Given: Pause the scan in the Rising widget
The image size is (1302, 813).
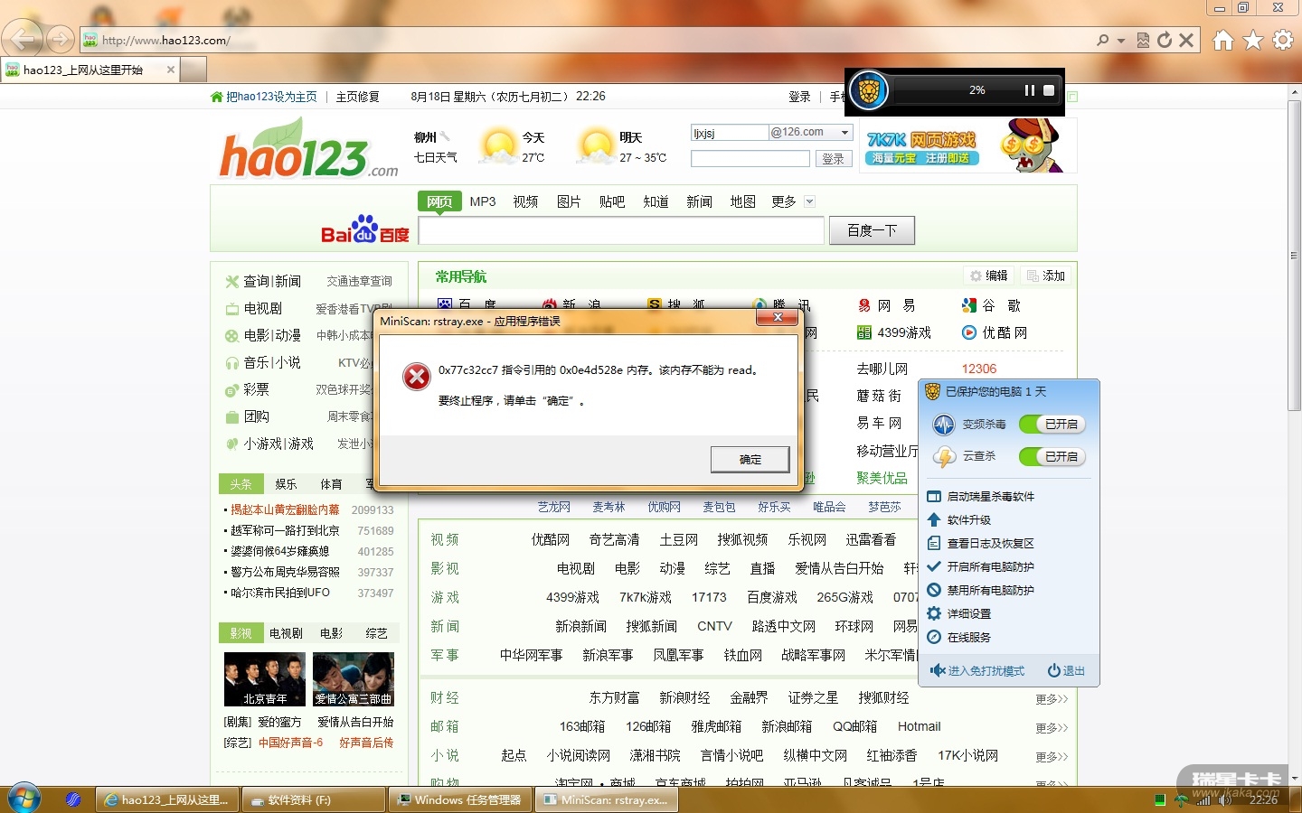Looking at the screenshot, I should click(x=1029, y=90).
